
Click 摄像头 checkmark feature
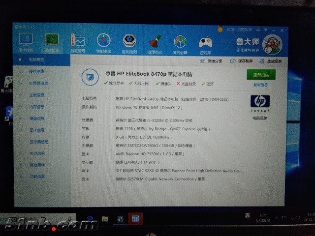pyautogui.click(x=163, y=84)
